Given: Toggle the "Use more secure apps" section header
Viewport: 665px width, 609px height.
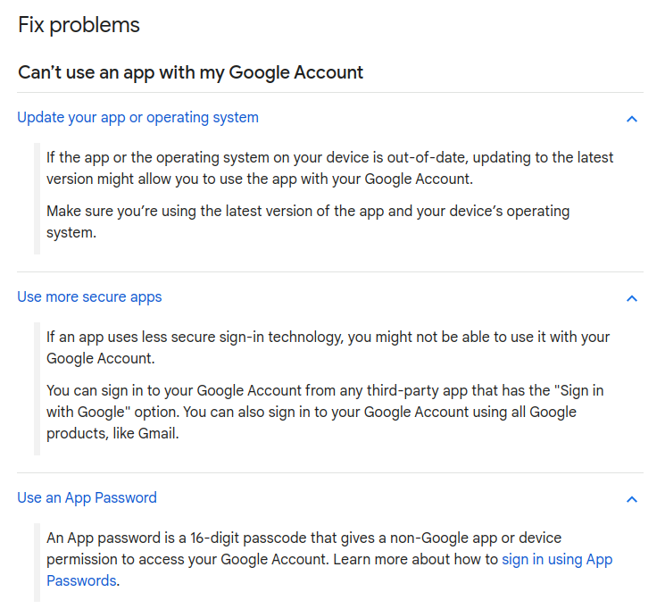Looking at the screenshot, I should click(x=89, y=297).
